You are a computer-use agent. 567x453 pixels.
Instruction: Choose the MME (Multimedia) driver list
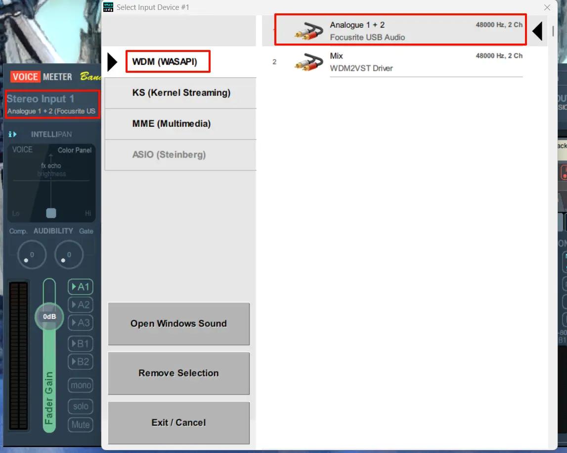point(180,124)
